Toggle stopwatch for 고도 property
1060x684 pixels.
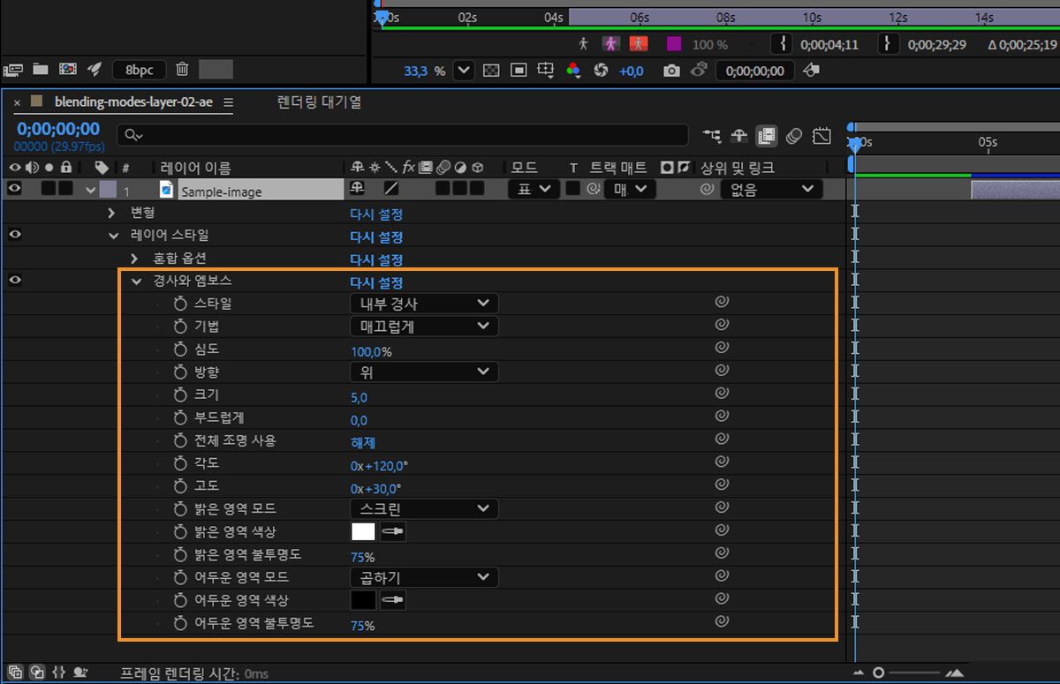coord(182,486)
